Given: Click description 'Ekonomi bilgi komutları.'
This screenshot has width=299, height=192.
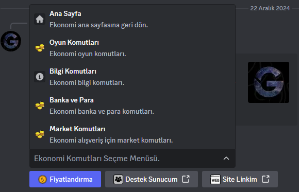Looking at the screenshot, I should 87,82.
